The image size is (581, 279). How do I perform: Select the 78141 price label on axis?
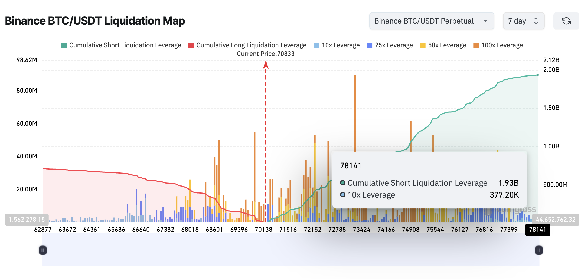pyautogui.click(x=538, y=230)
